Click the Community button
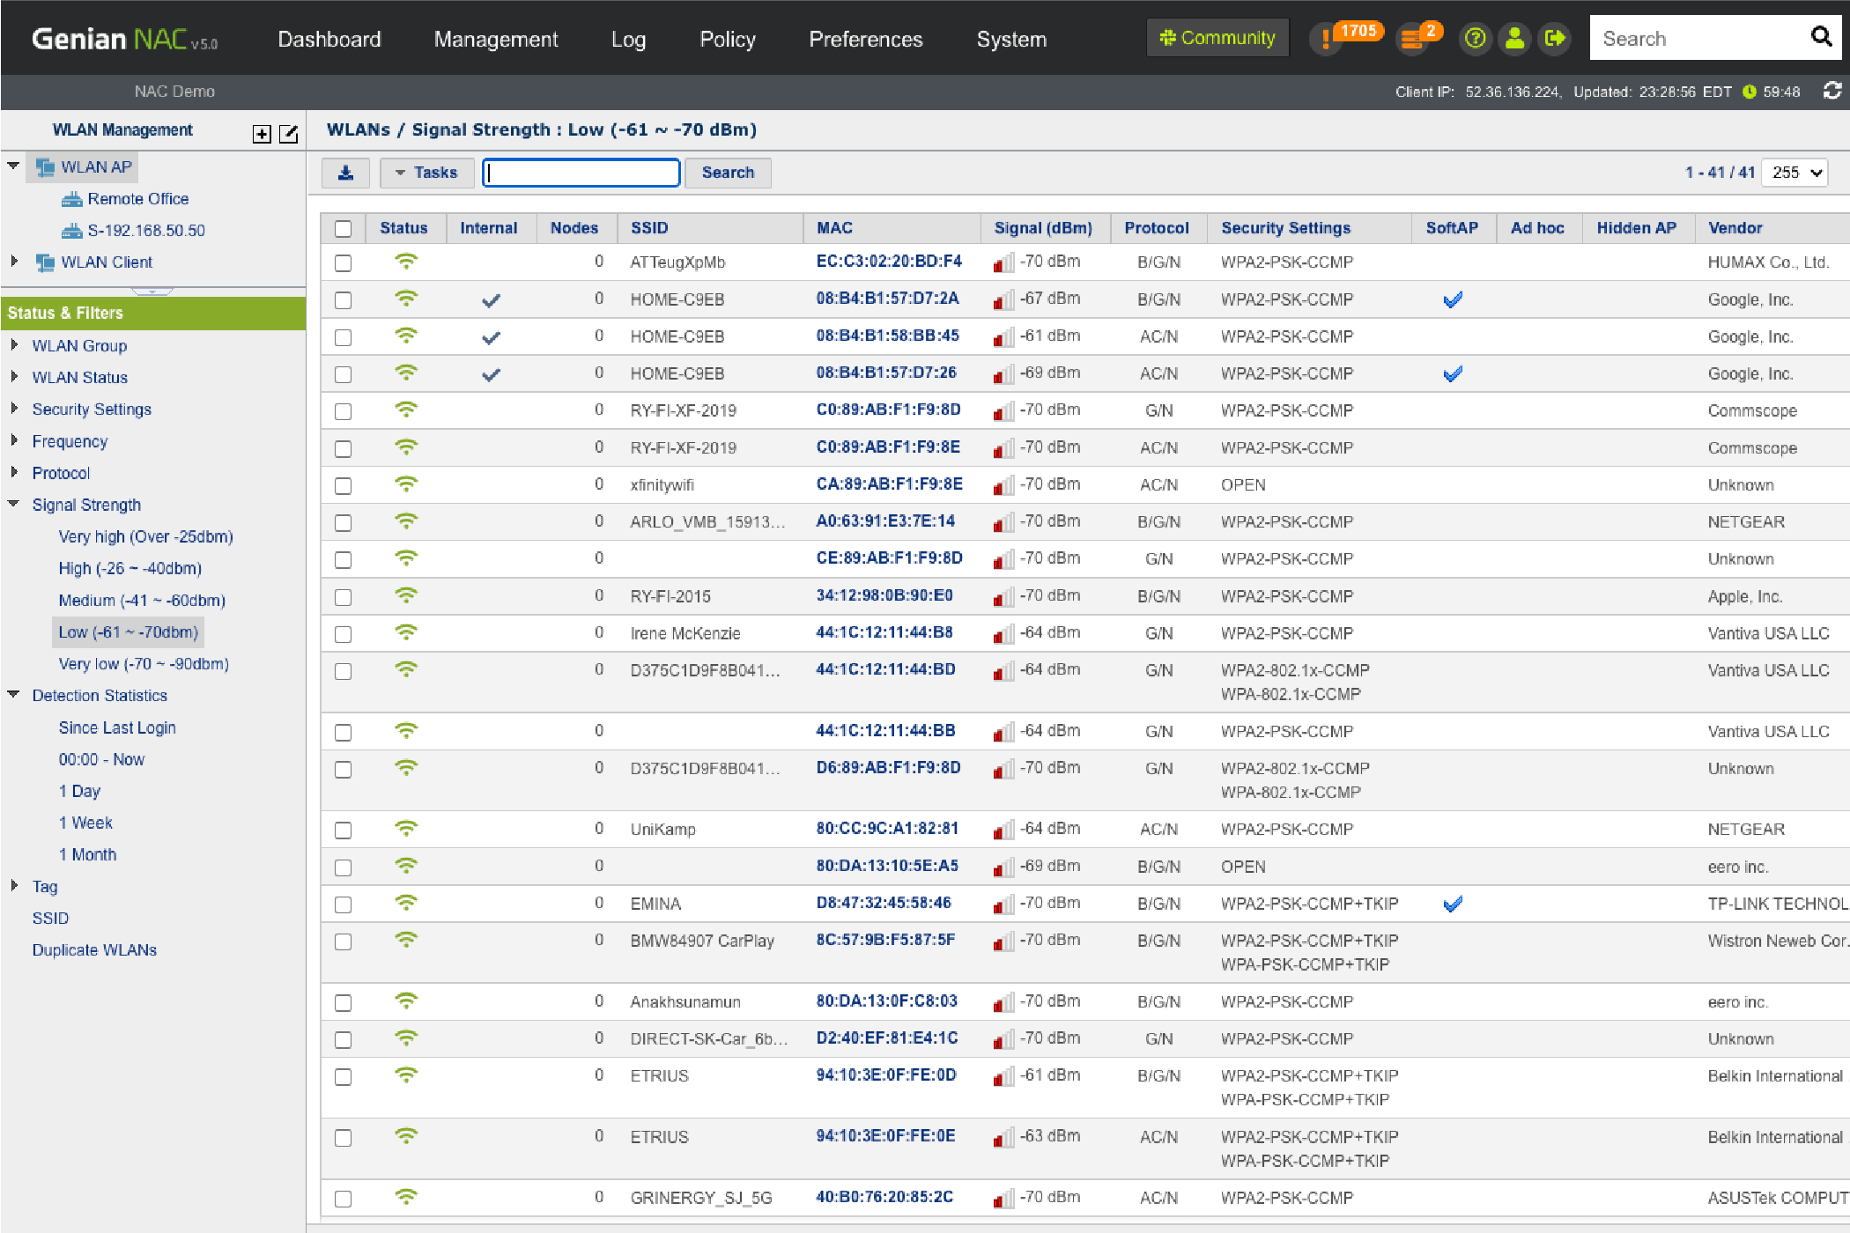This screenshot has height=1233, width=1850. [x=1217, y=38]
